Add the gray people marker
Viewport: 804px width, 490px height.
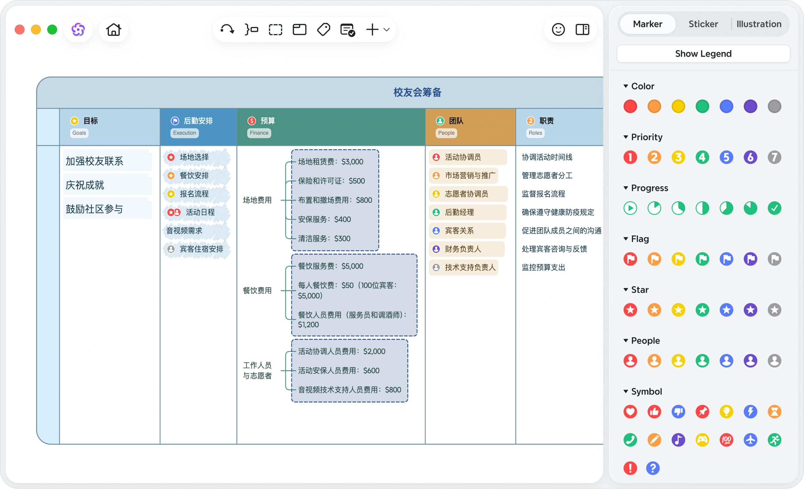[x=774, y=361]
